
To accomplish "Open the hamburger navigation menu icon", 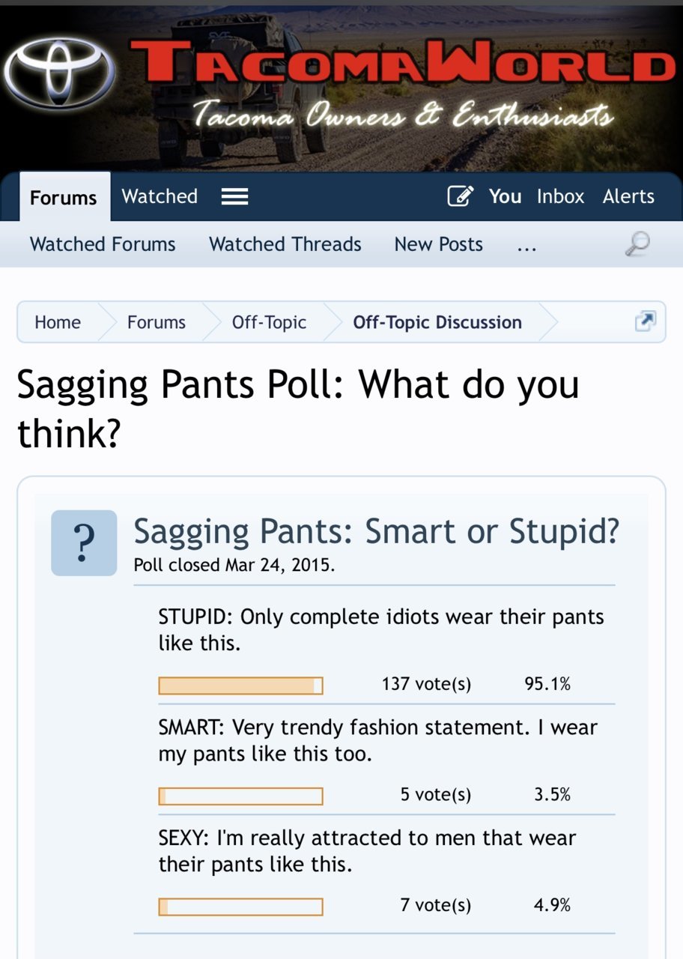I will pyautogui.click(x=234, y=197).
